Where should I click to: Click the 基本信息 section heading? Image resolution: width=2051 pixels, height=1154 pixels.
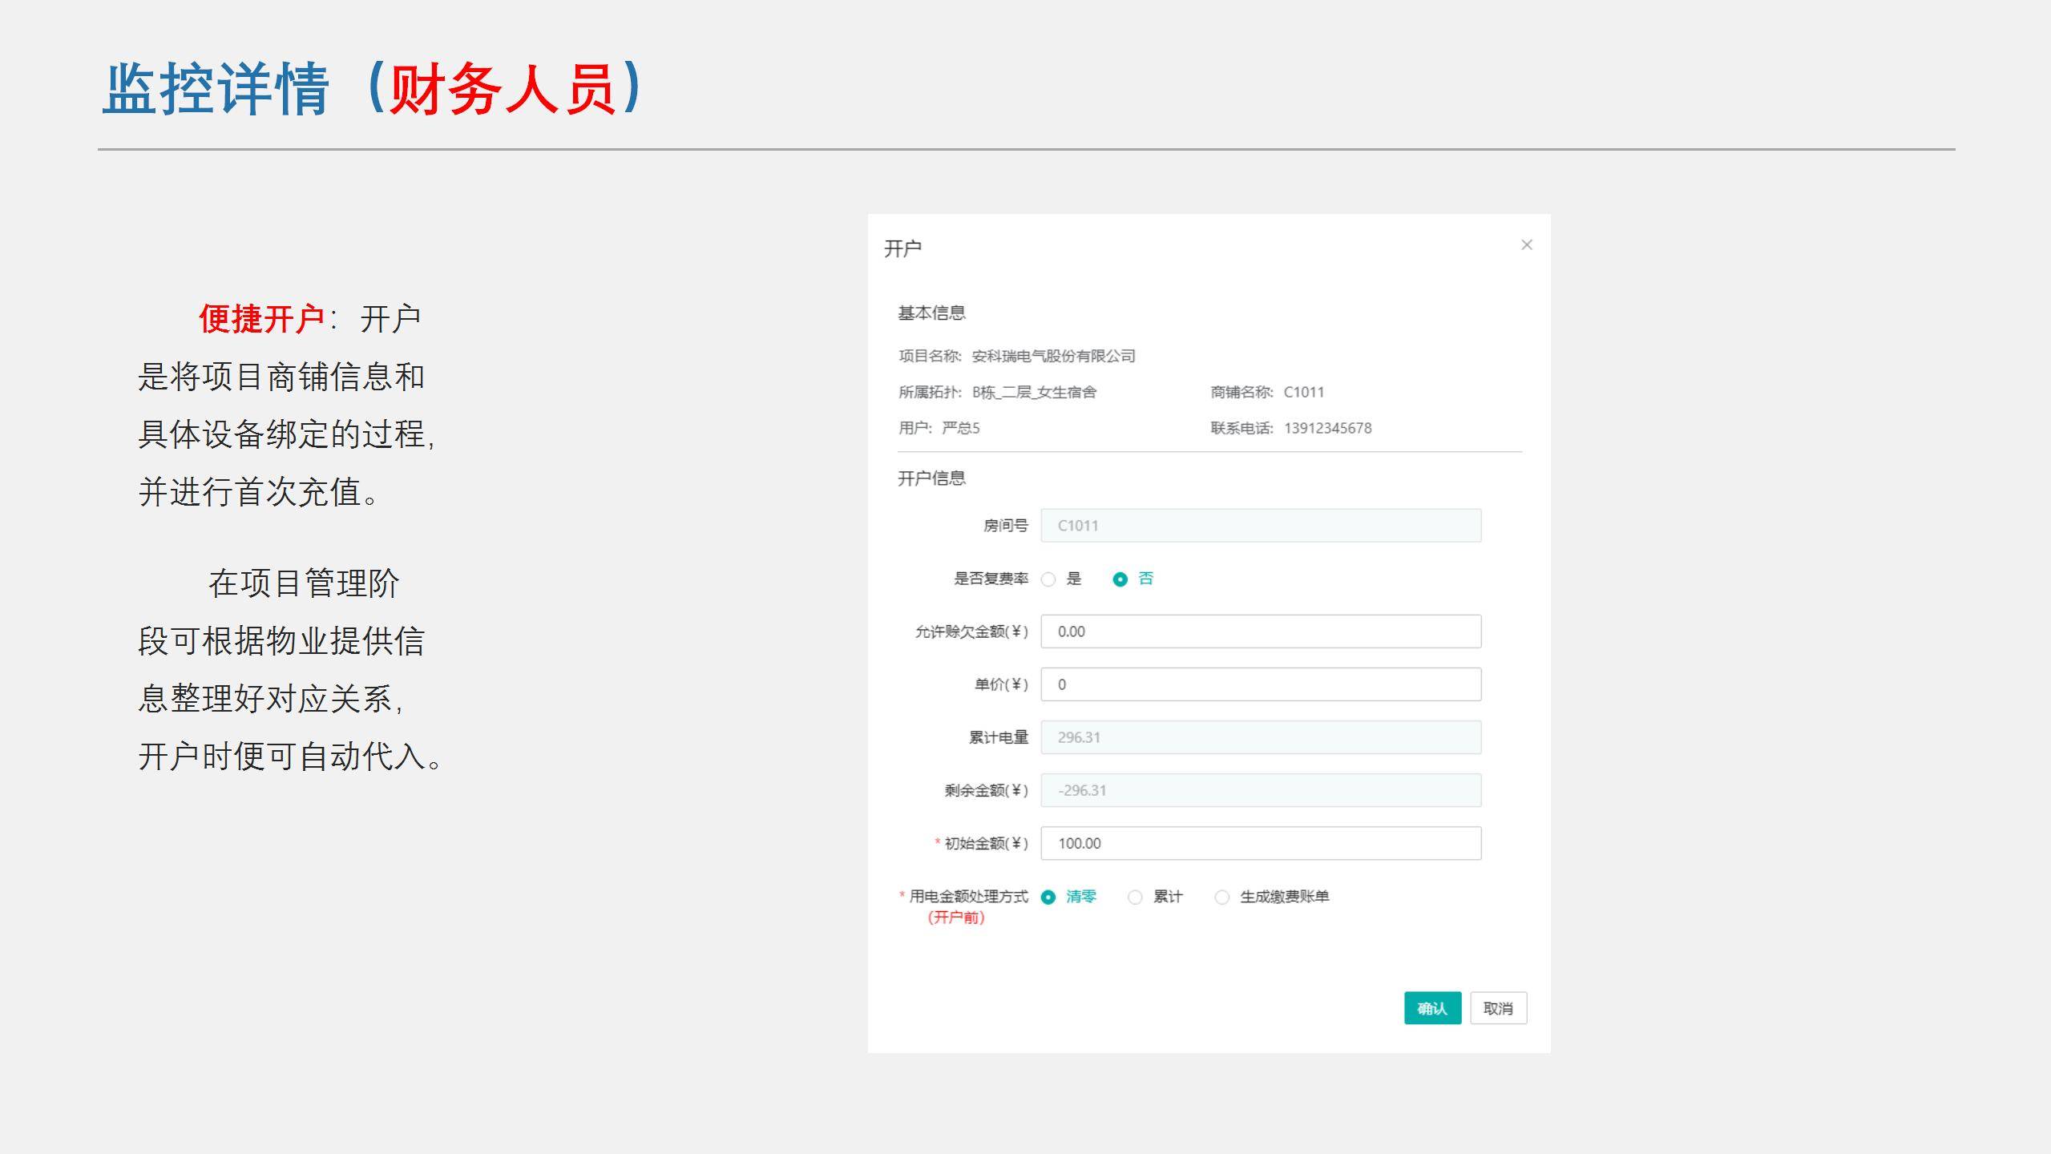[931, 313]
